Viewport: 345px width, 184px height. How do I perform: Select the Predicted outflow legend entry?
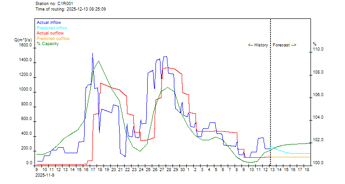pyautogui.click(x=52, y=39)
